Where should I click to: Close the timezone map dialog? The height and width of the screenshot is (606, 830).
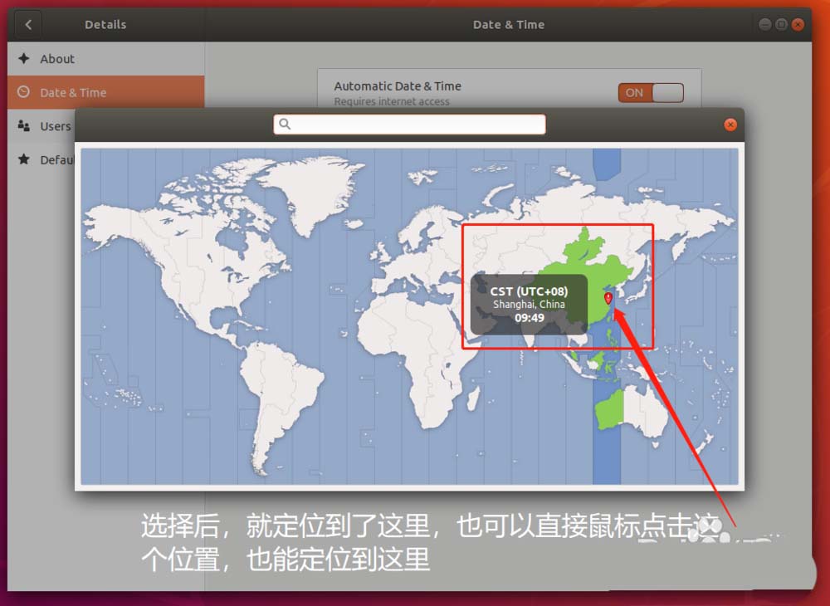[x=730, y=125]
